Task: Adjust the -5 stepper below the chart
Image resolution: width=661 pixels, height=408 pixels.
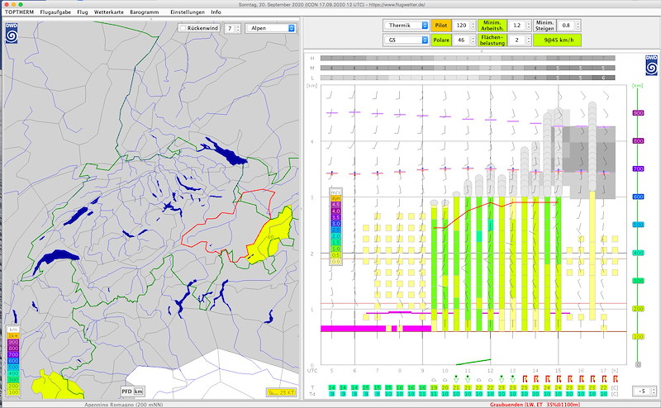Action: click(654, 391)
